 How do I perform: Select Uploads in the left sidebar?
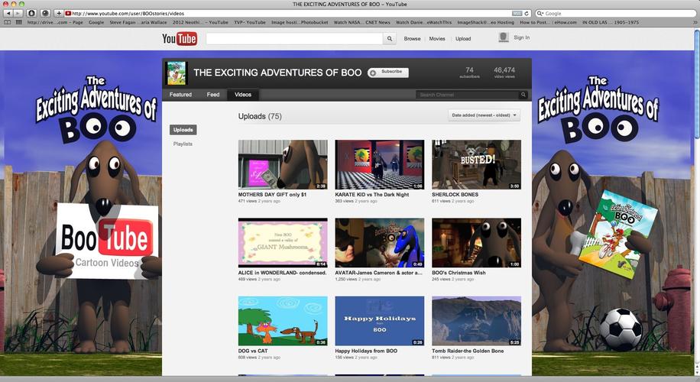[x=183, y=130]
